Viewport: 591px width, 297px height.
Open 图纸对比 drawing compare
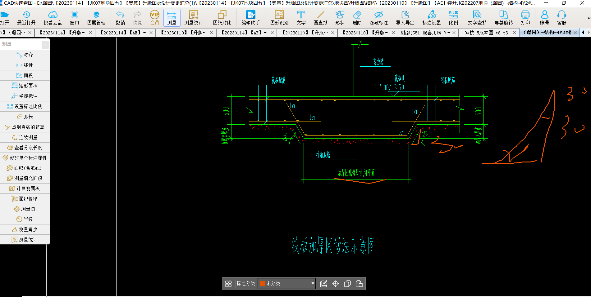[222, 18]
